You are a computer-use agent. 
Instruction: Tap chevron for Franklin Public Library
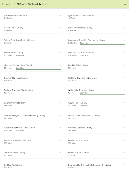pos(124,65)
